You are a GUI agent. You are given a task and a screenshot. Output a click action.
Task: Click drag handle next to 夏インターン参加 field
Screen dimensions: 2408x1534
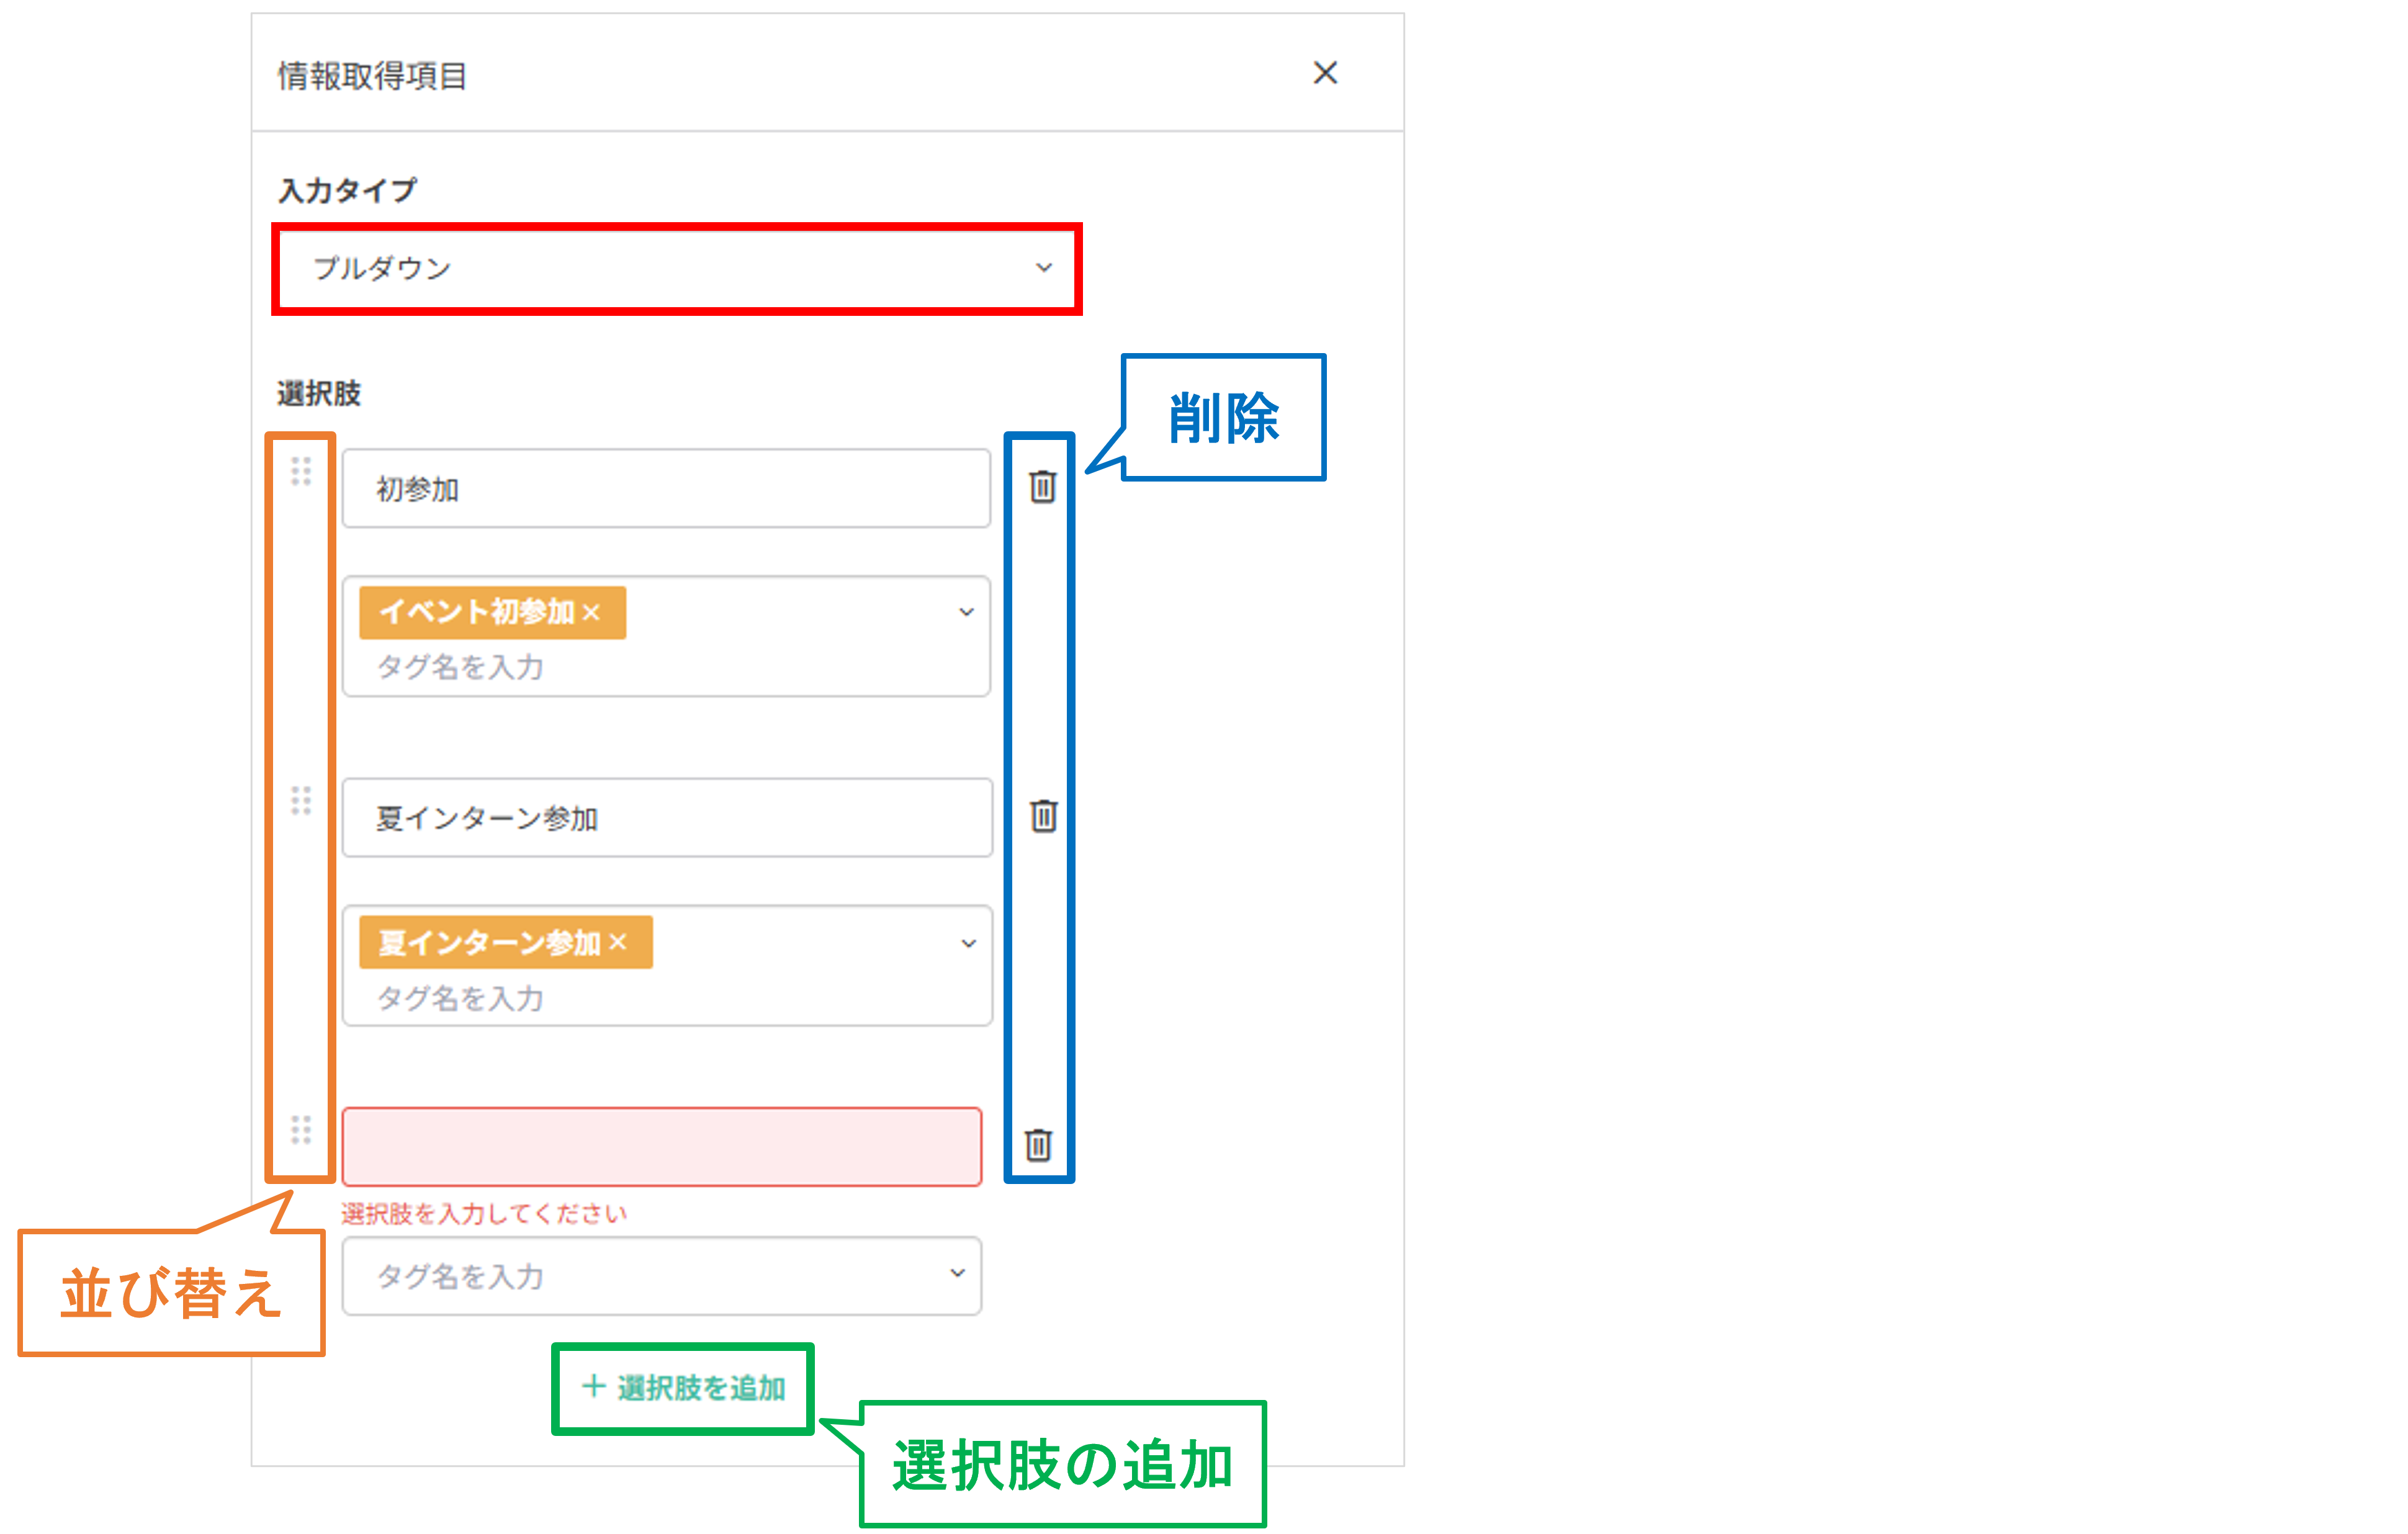(301, 800)
